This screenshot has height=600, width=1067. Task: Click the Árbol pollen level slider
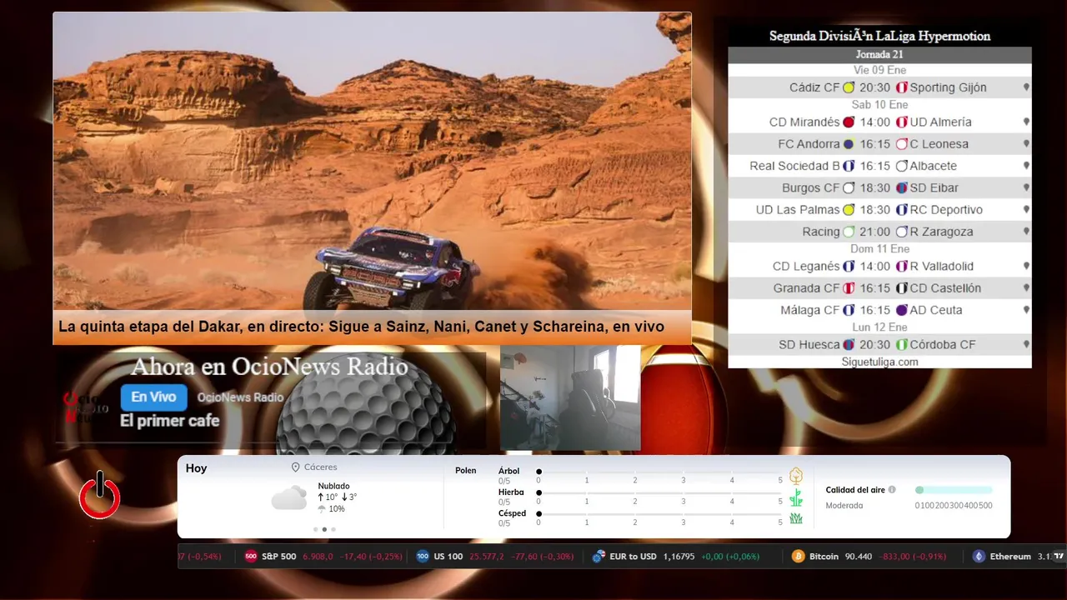(x=659, y=472)
